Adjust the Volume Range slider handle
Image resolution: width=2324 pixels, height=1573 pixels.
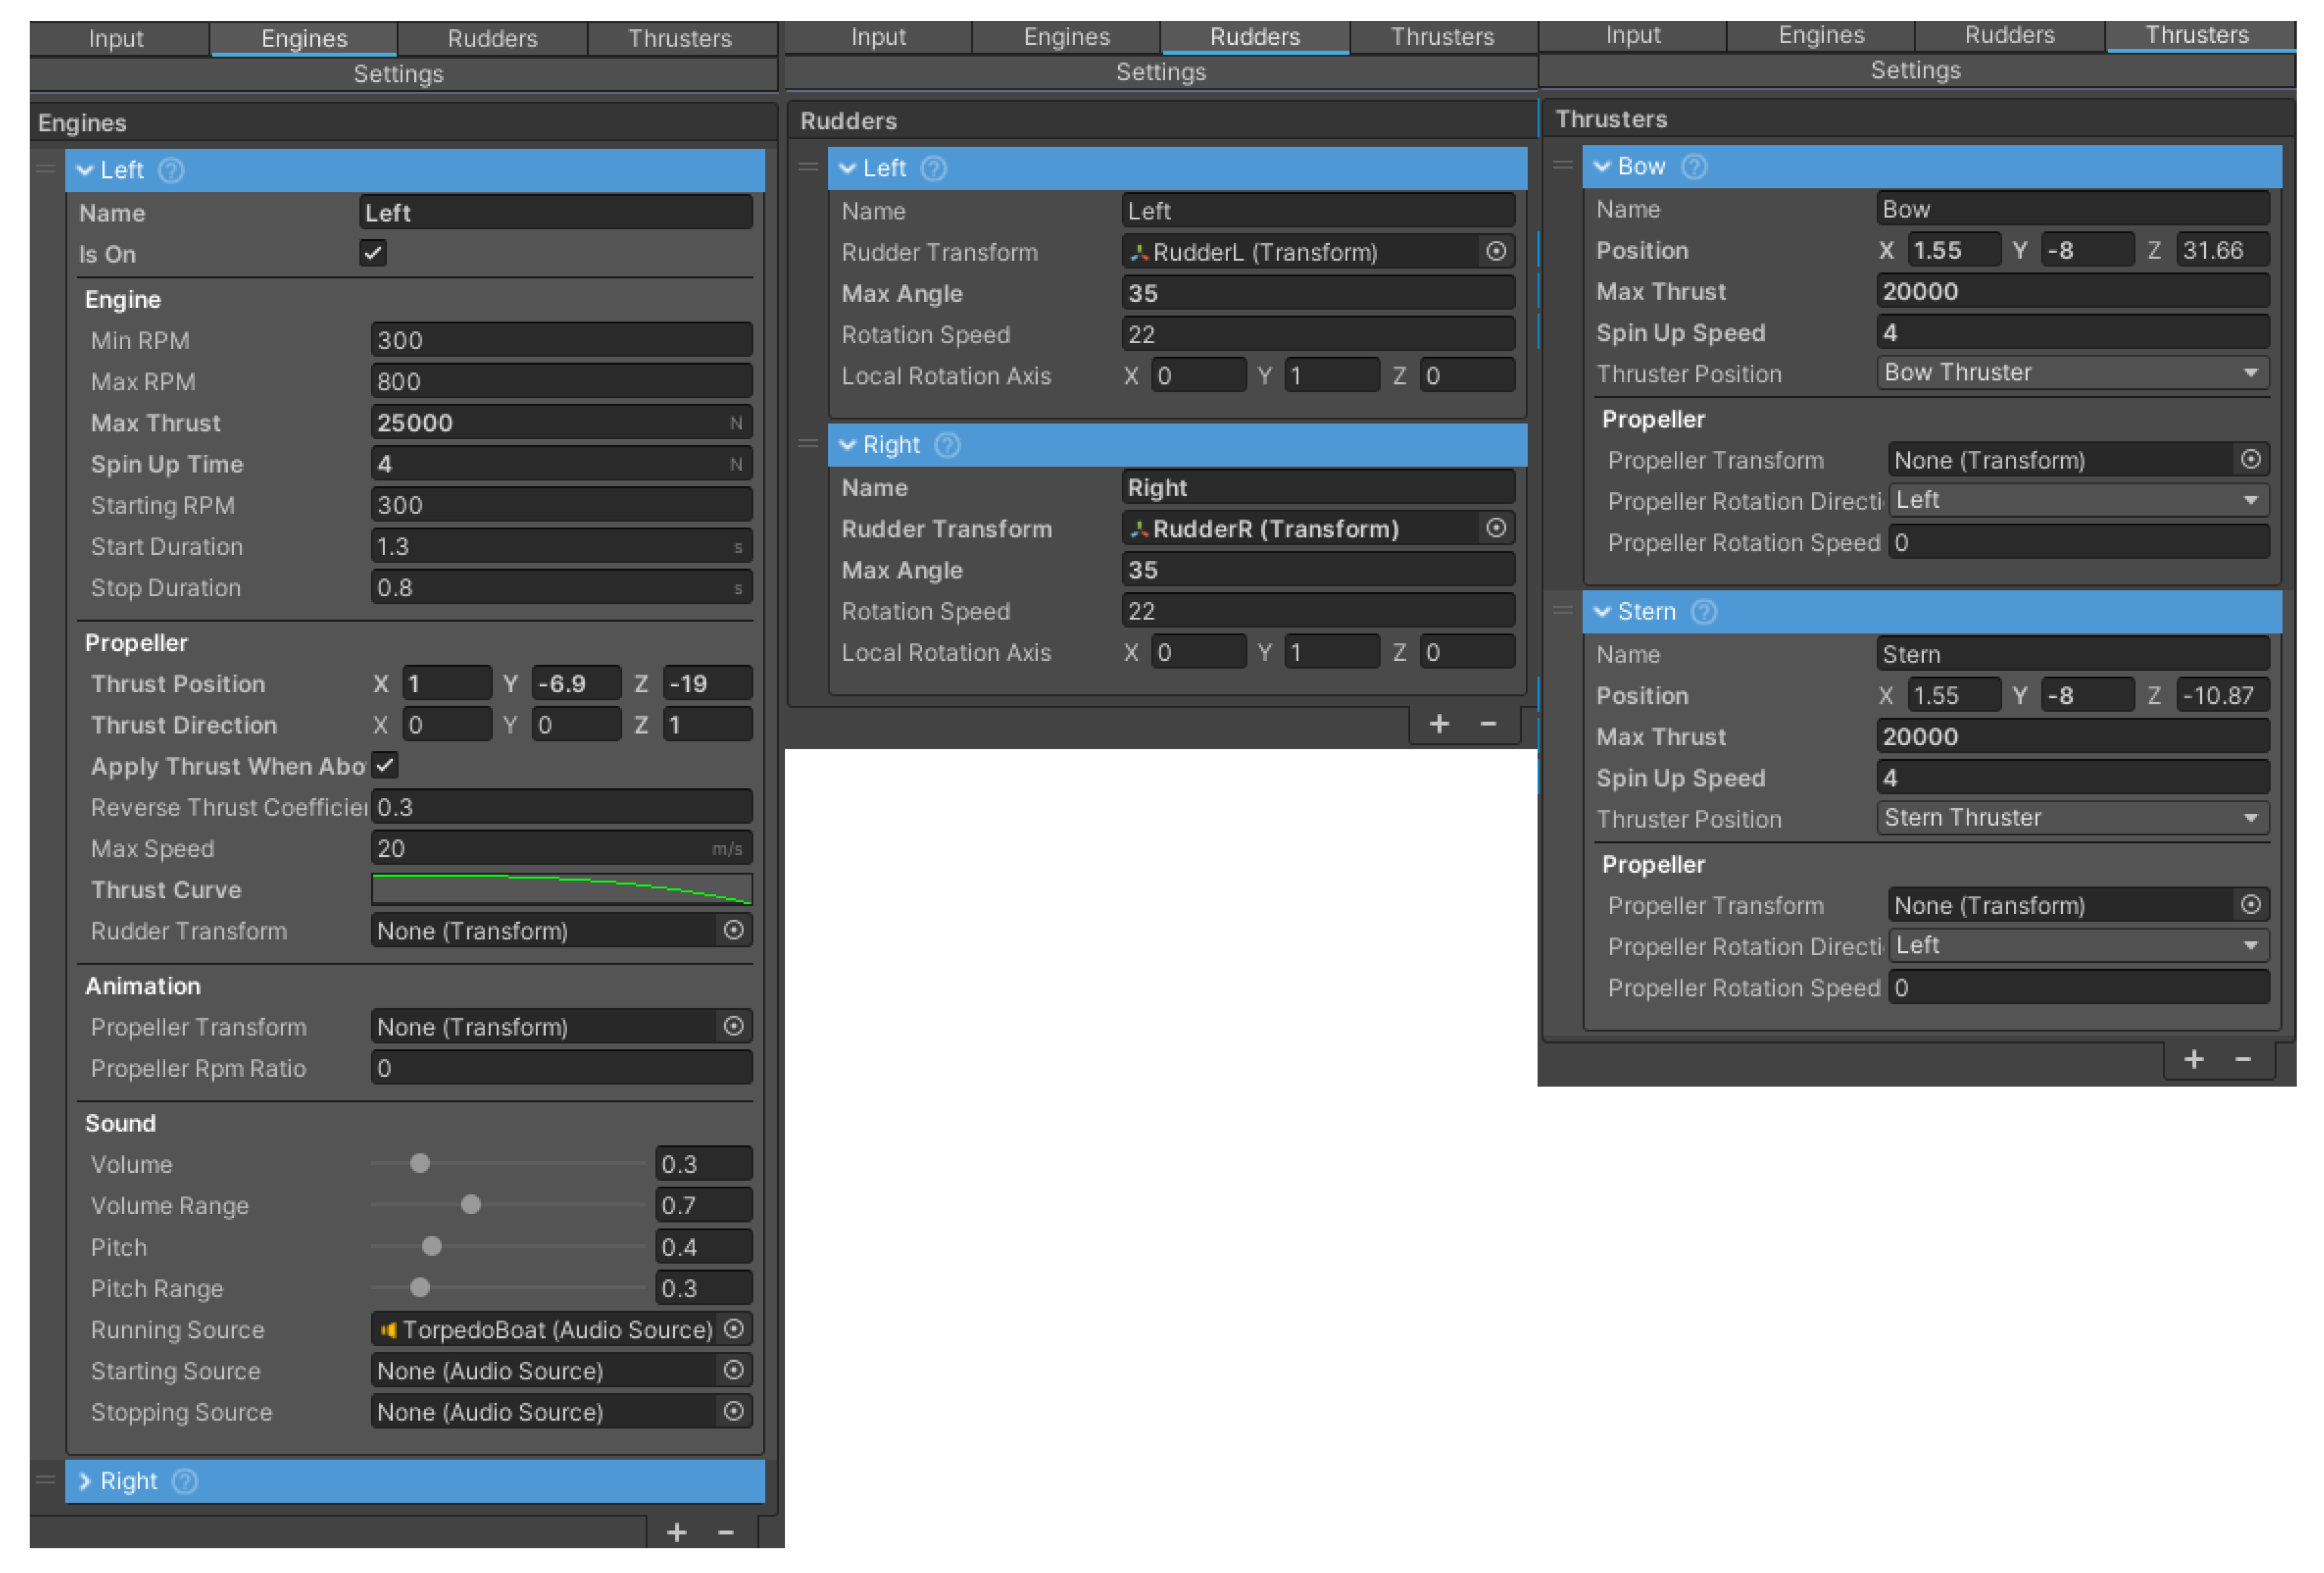(471, 1205)
